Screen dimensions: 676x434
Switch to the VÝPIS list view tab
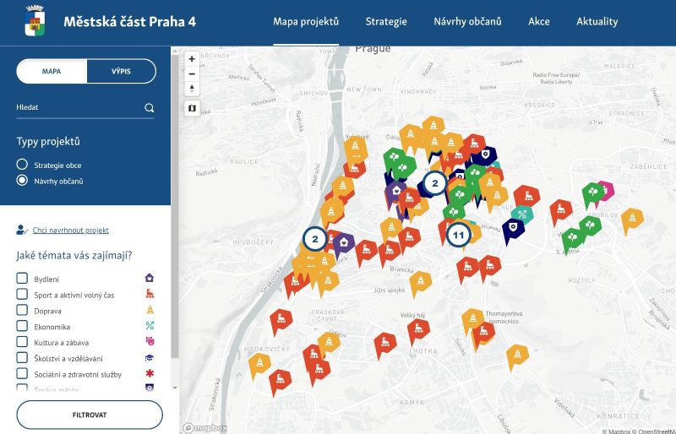[x=121, y=71]
